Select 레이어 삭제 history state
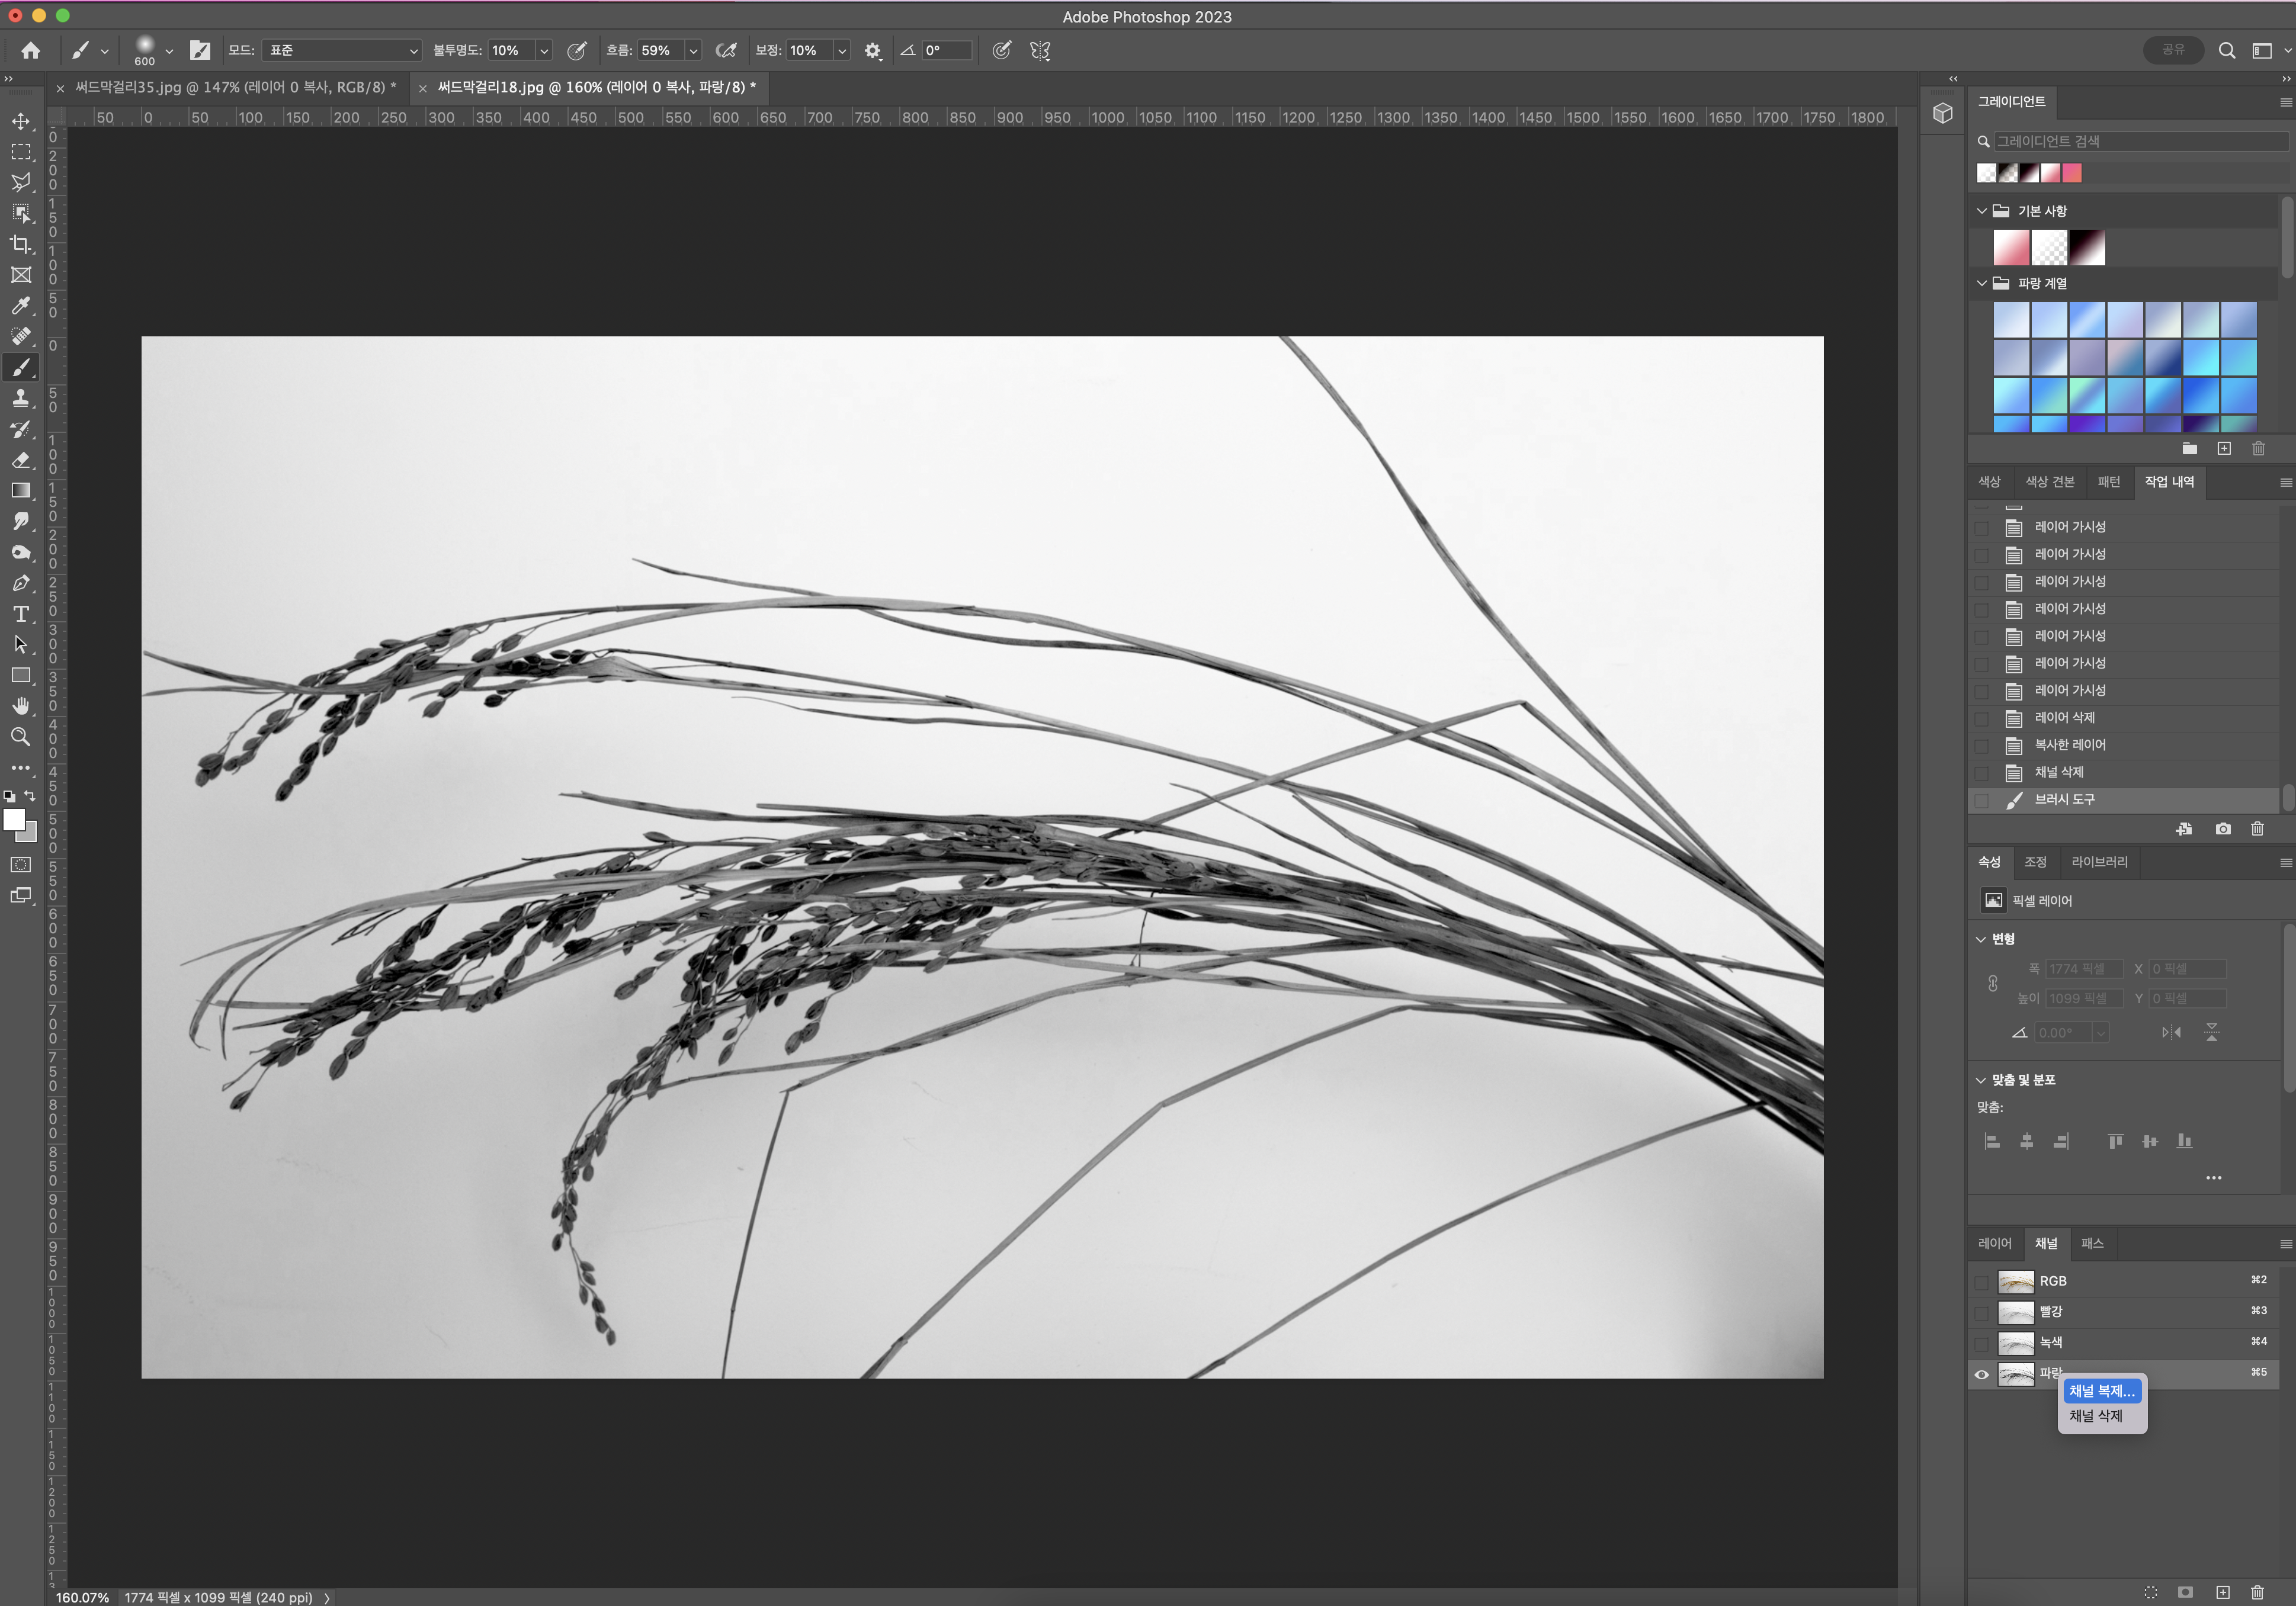 [x=2124, y=718]
